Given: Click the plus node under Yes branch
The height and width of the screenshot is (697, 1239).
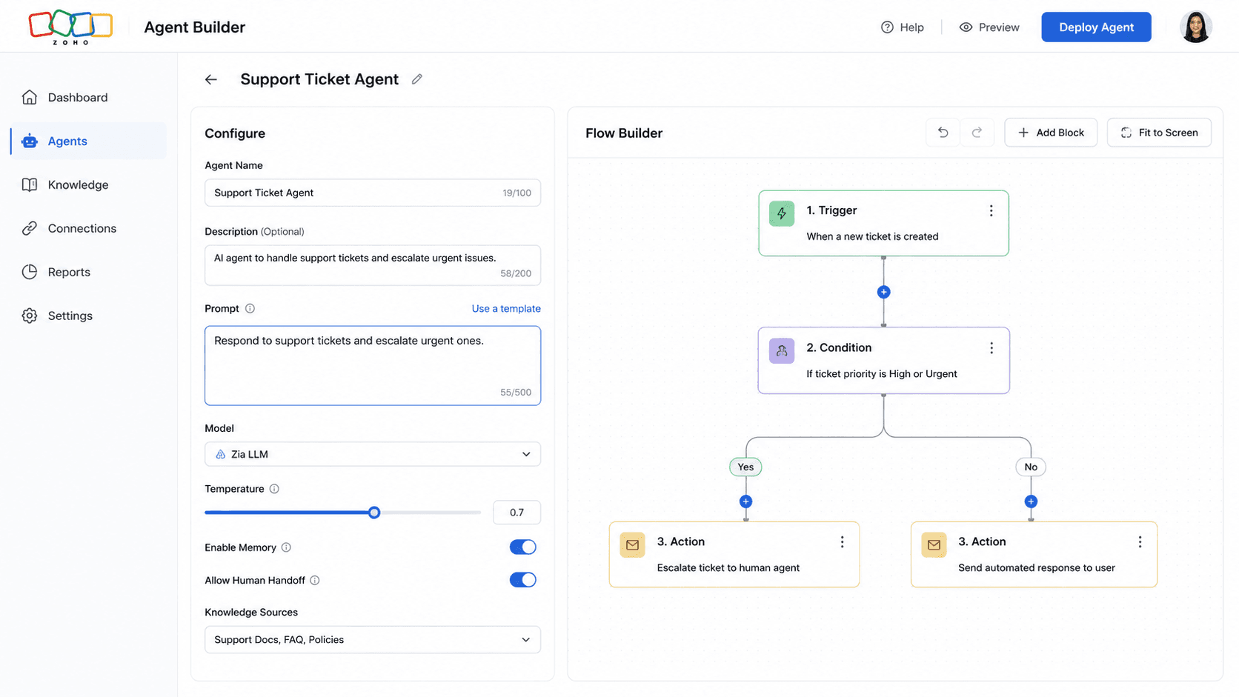Looking at the screenshot, I should tap(745, 501).
